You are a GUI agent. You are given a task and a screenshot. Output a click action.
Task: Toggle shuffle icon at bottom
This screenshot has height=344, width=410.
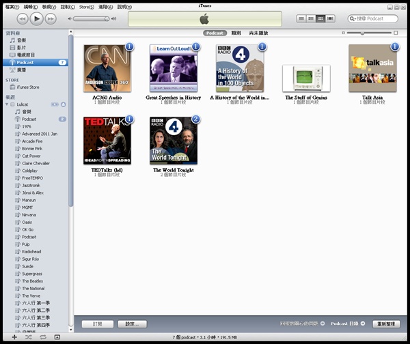[29, 337]
